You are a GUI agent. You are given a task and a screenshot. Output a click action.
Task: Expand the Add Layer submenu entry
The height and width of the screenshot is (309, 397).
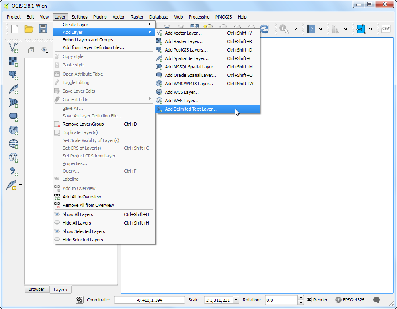click(x=104, y=32)
